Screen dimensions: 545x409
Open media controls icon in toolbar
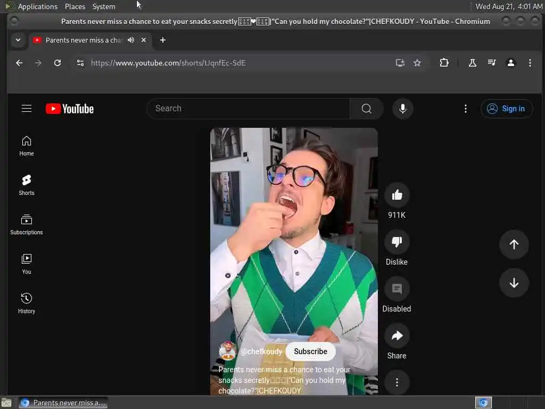[x=491, y=63]
